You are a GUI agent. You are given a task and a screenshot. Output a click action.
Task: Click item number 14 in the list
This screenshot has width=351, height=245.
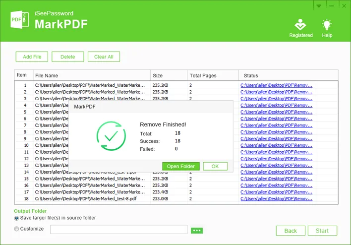pos(26,172)
